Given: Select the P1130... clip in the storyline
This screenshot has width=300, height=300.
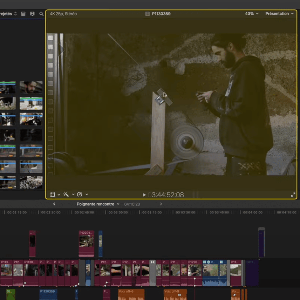Looking at the screenshot, I should 31,273.
